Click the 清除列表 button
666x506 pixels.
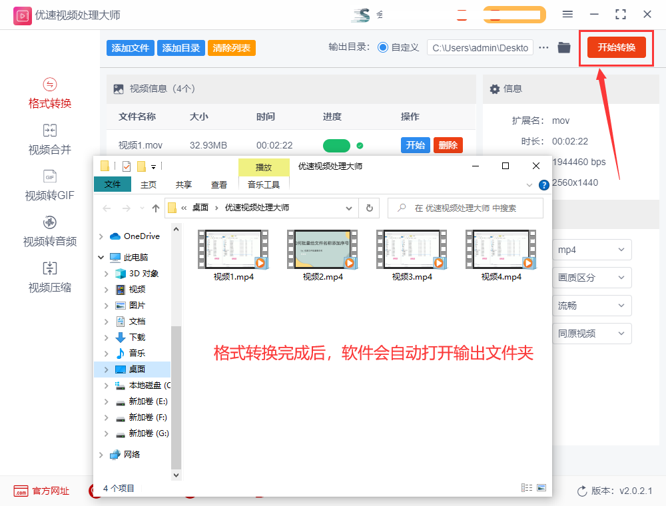coord(232,48)
